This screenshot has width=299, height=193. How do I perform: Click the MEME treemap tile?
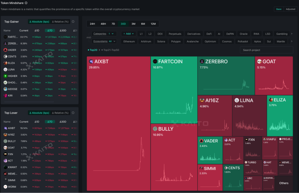[x=285, y=167]
